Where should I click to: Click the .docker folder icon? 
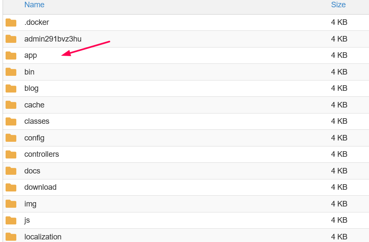11,23
